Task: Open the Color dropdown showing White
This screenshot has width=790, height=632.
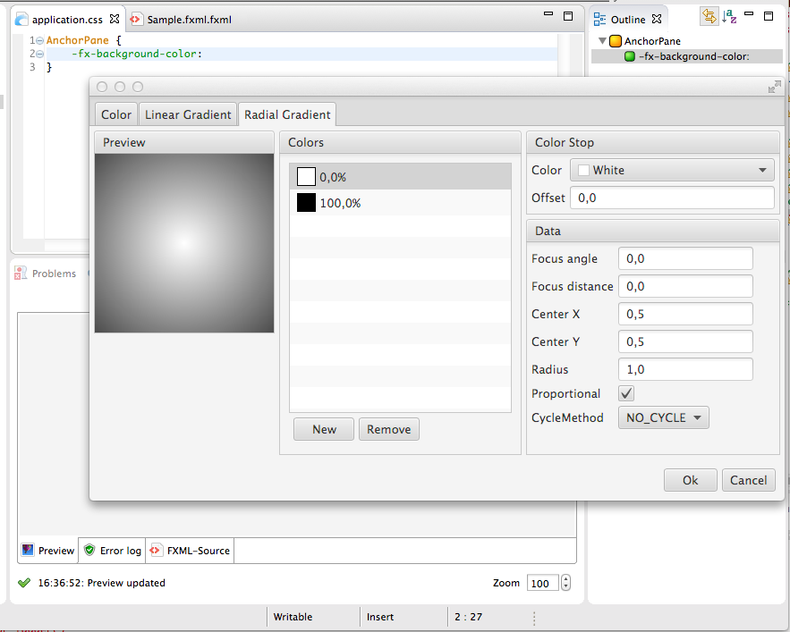Action: click(674, 170)
